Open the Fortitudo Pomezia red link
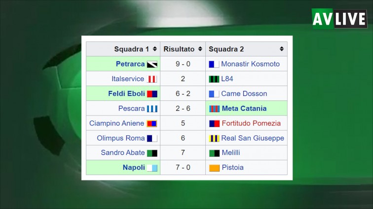Image resolution: width=373 pixels, height=209 pixels. pos(251,123)
